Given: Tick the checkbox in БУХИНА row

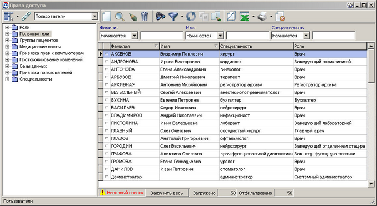Looking at the screenshot, I should pyautogui.click(x=107, y=100).
